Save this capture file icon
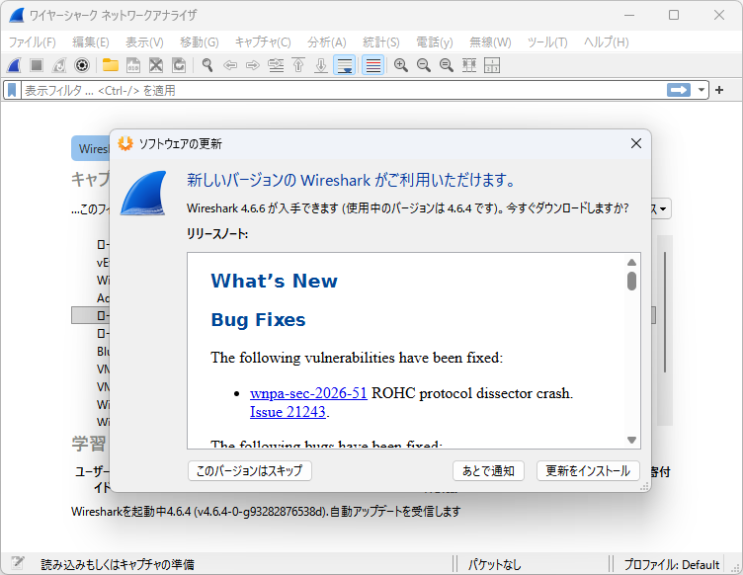Image resolution: width=743 pixels, height=575 pixels. pyautogui.click(x=133, y=65)
